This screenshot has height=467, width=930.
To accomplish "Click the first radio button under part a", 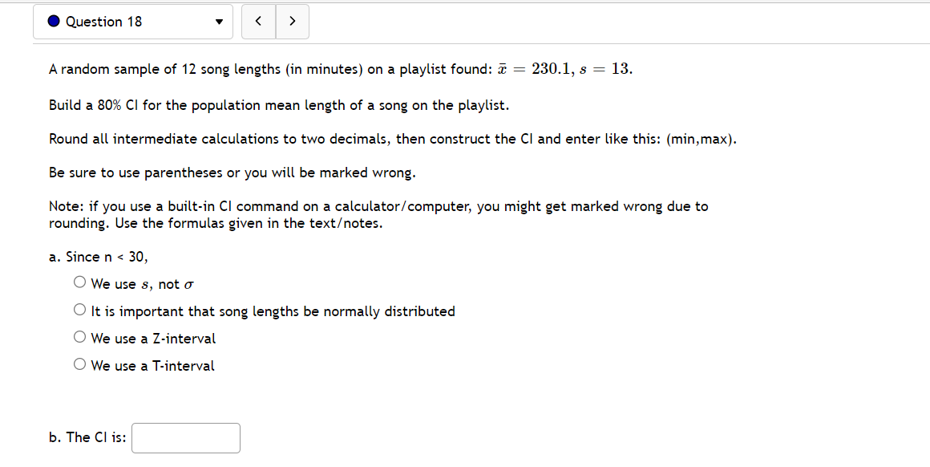I will click(79, 281).
